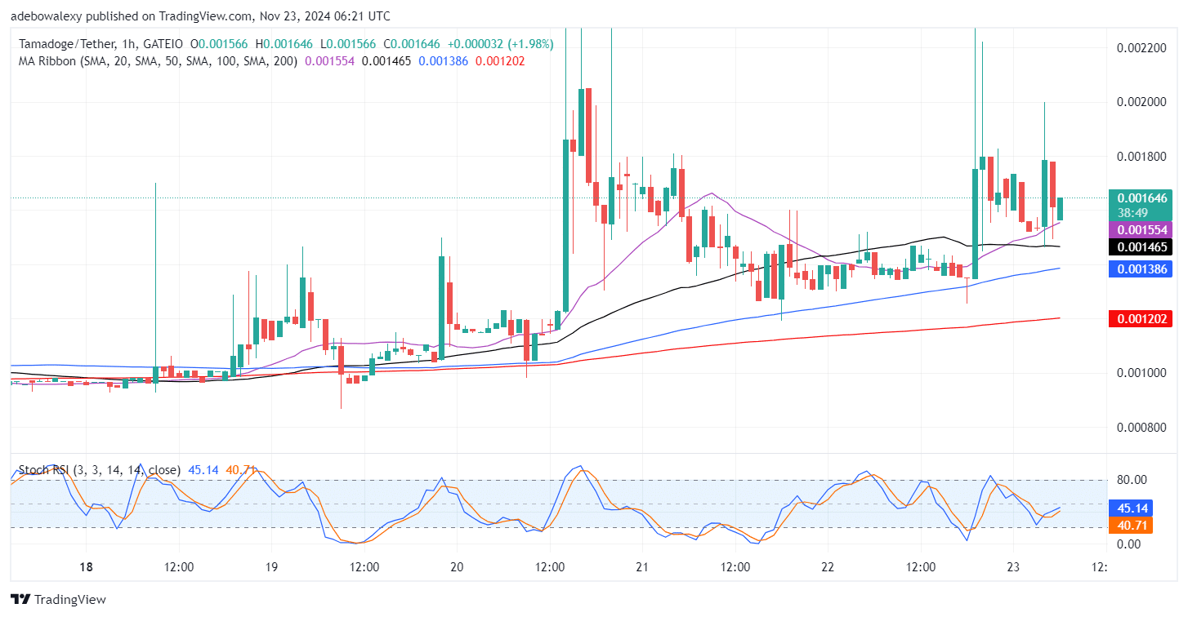Image resolution: width=1188 pixels, height=617 pixels.
Task: Click the 0.002000 price scale tick
Action: pyautogui.click(x=1141, y=102)
